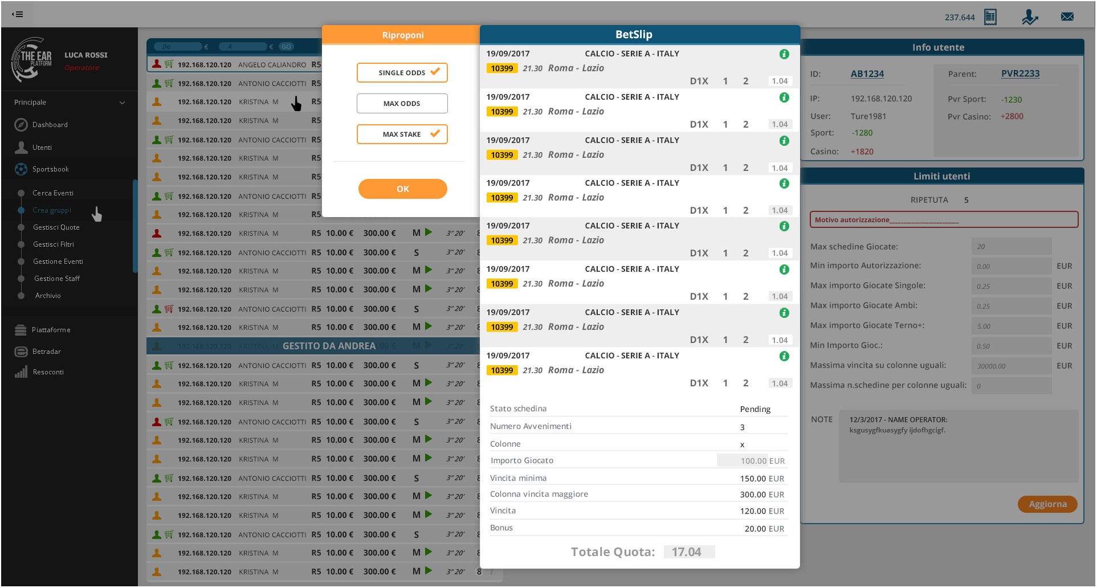The height and width of the screenshot is (588, 1097).
Task: Select the Piattaforme menu item
Action: point(51,330)
